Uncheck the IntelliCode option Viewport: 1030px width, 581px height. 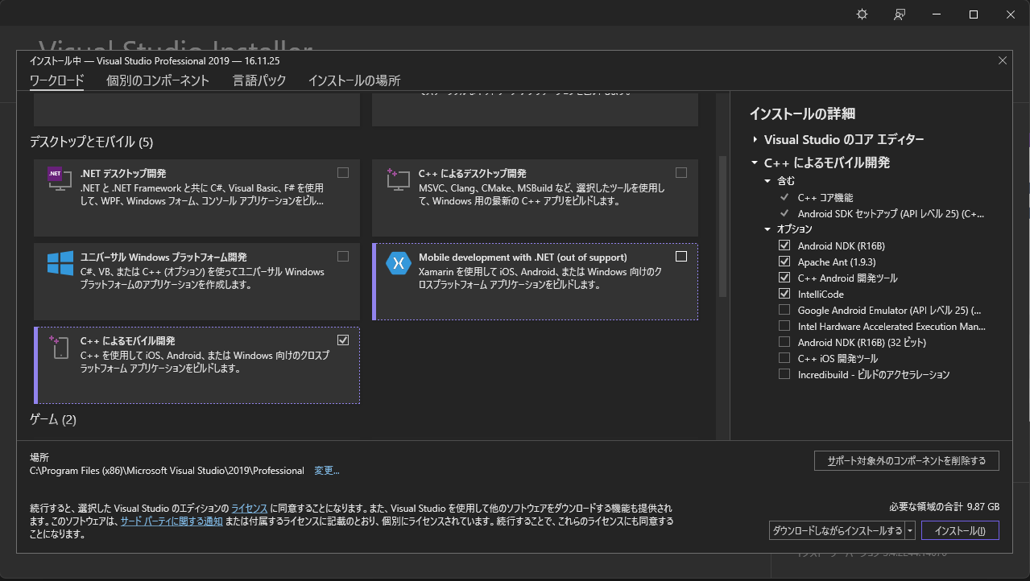coord(784,294)
